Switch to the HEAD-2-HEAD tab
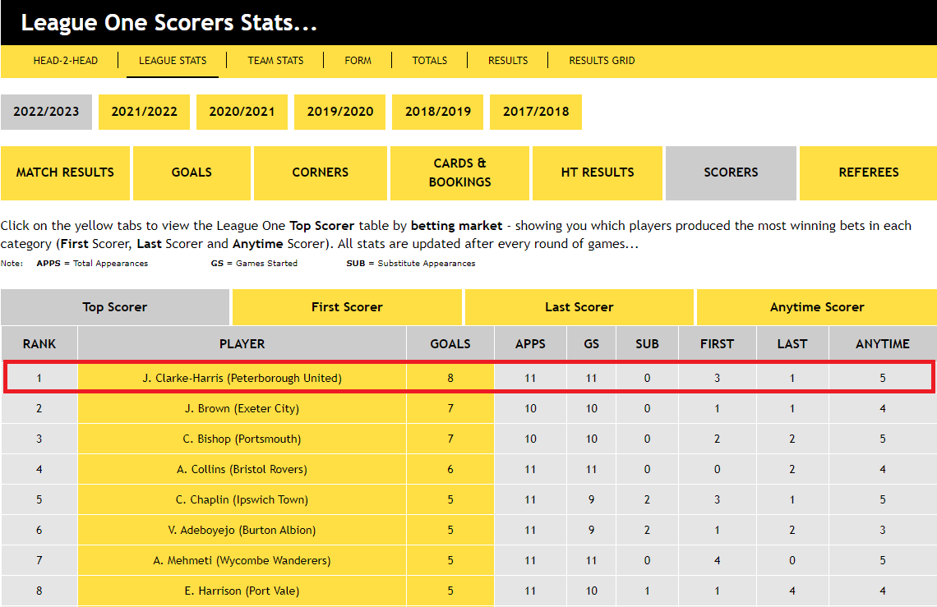This screenshot has width=937, height=607. [65, 60]
